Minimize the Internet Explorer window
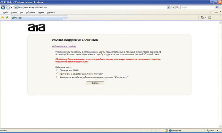Viewport: 222px width, 133px height. click(x=212, y=2)
